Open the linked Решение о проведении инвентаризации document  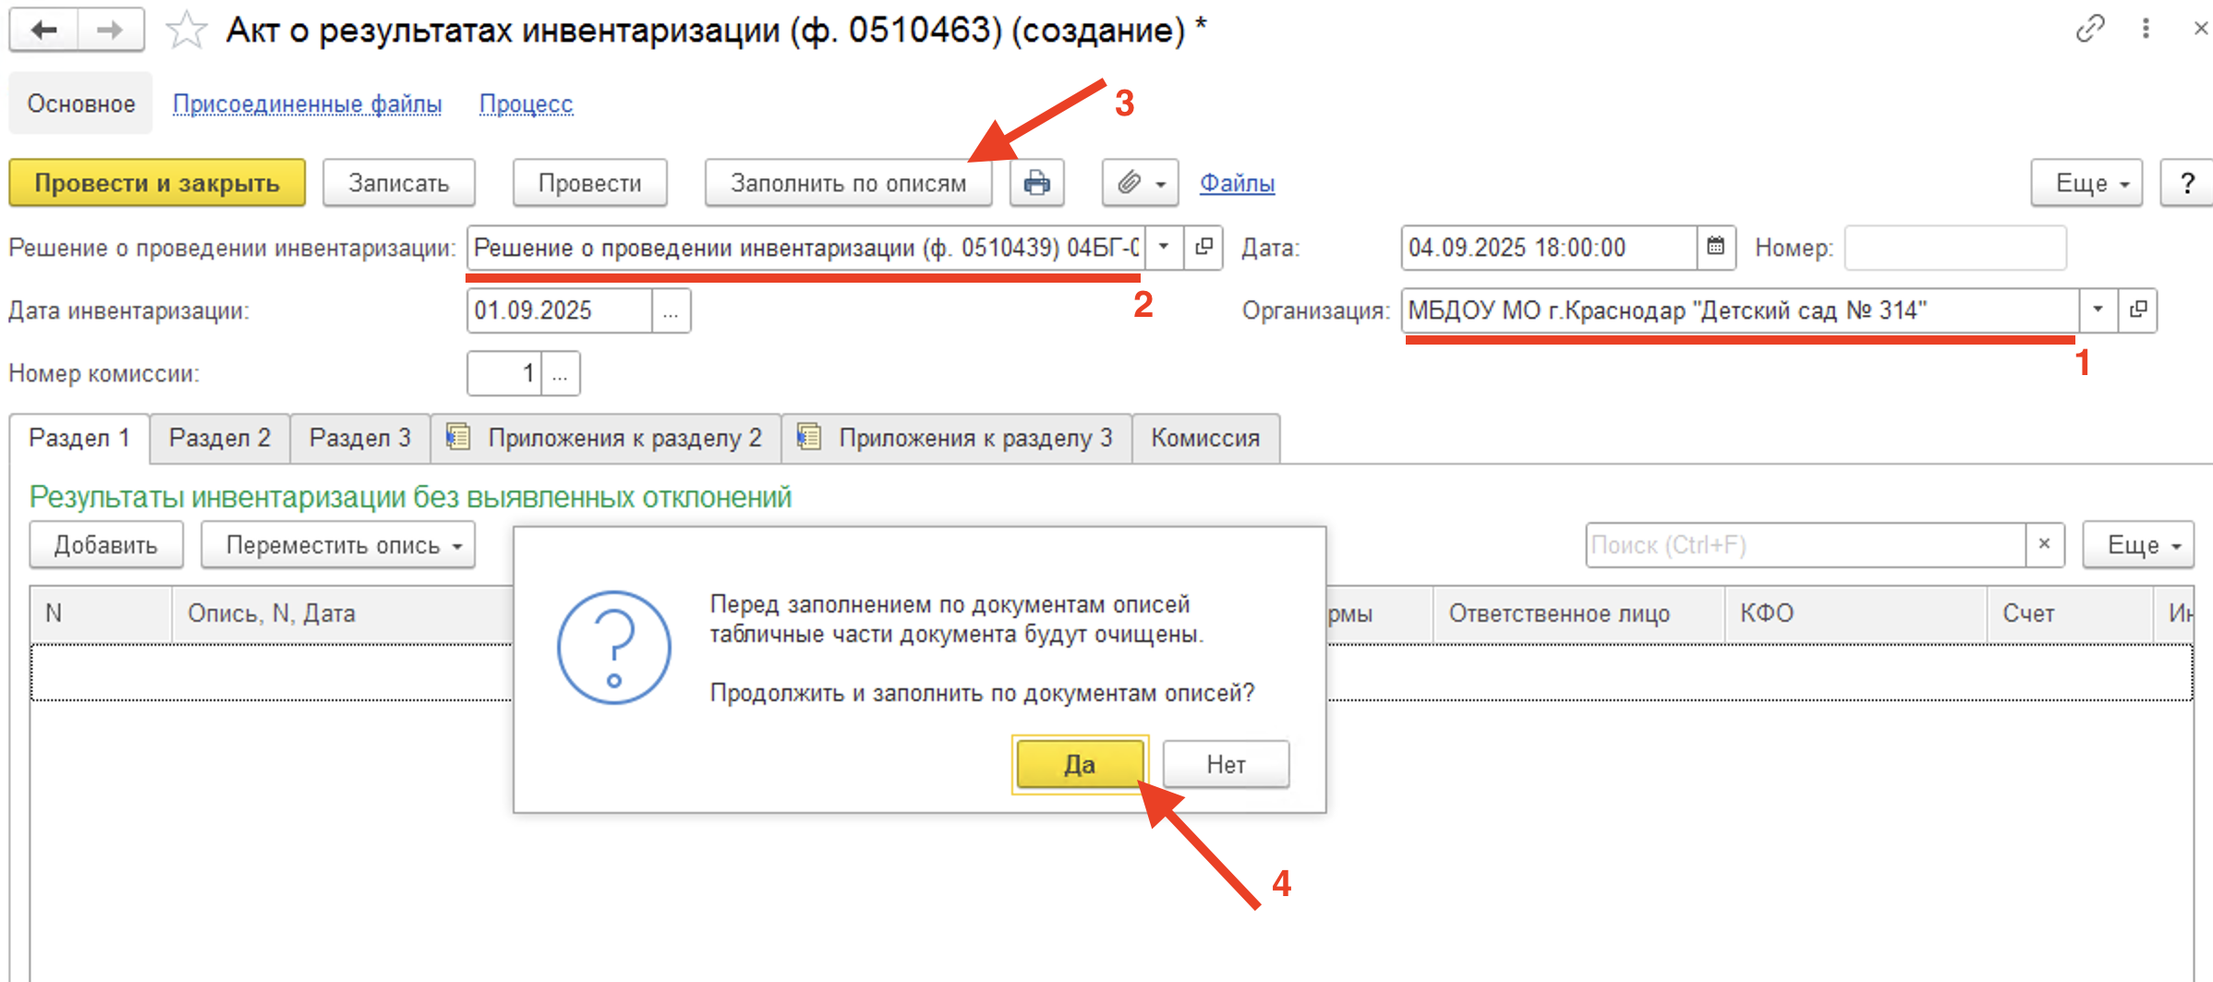coord(1203,247)
